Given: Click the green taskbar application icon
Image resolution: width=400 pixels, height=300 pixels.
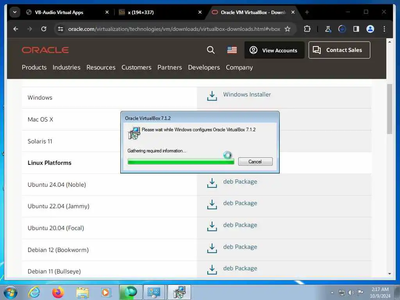Looking at the screenshot, I should (130, 292).
